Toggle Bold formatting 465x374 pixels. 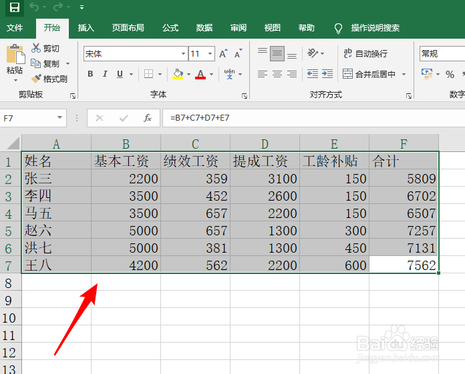tap(90, 74)
